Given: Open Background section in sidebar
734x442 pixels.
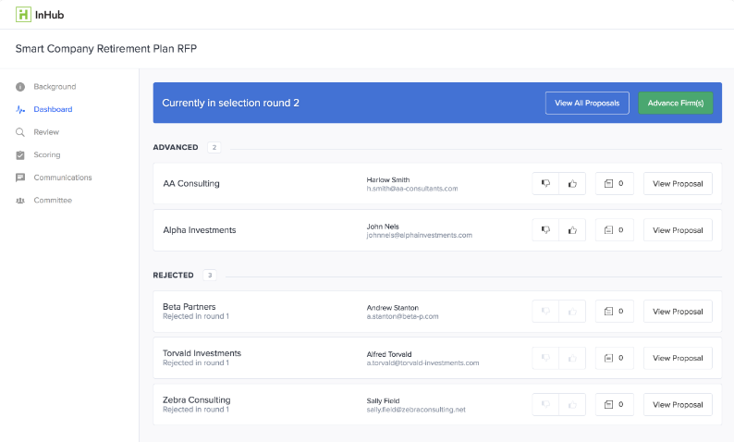Looking at the screenshot, I should (55, 87).
